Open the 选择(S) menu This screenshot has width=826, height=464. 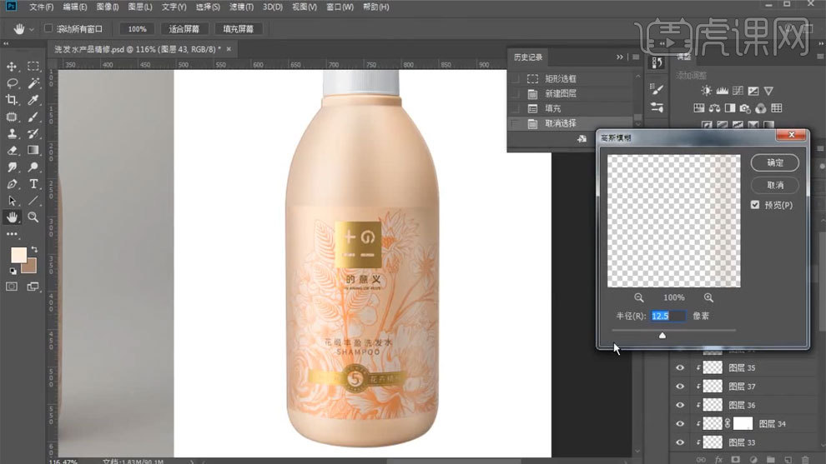click(208, 7)
